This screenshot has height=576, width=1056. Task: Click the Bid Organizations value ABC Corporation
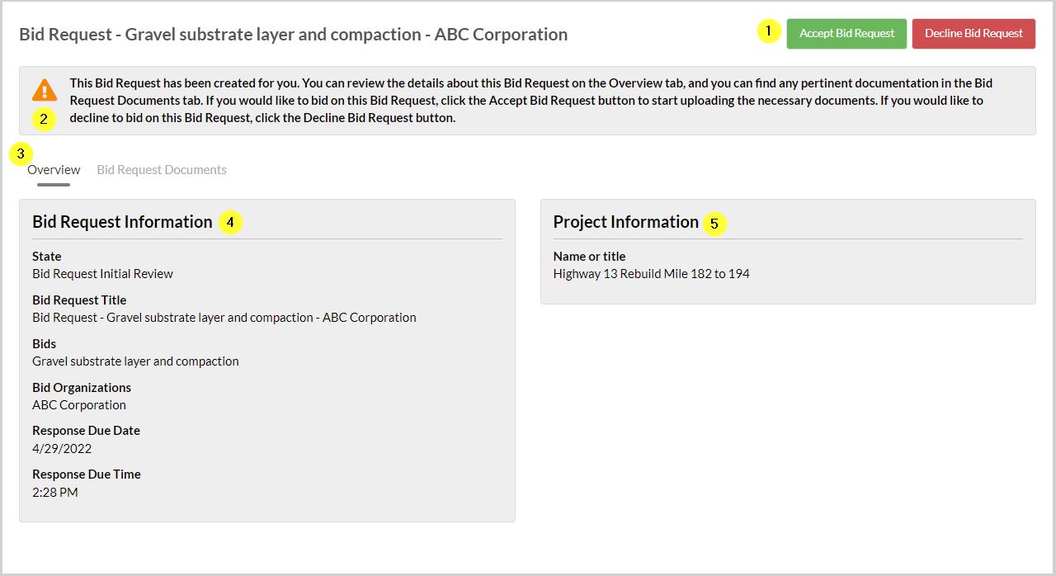click(x=78, y=404)
